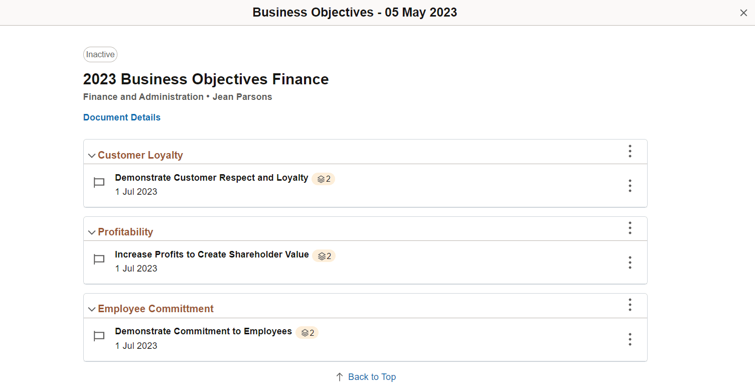
Task: Open the actions menu for Demonstrate Commitment item
Action: pyautogui.click(x=630, y=339)
